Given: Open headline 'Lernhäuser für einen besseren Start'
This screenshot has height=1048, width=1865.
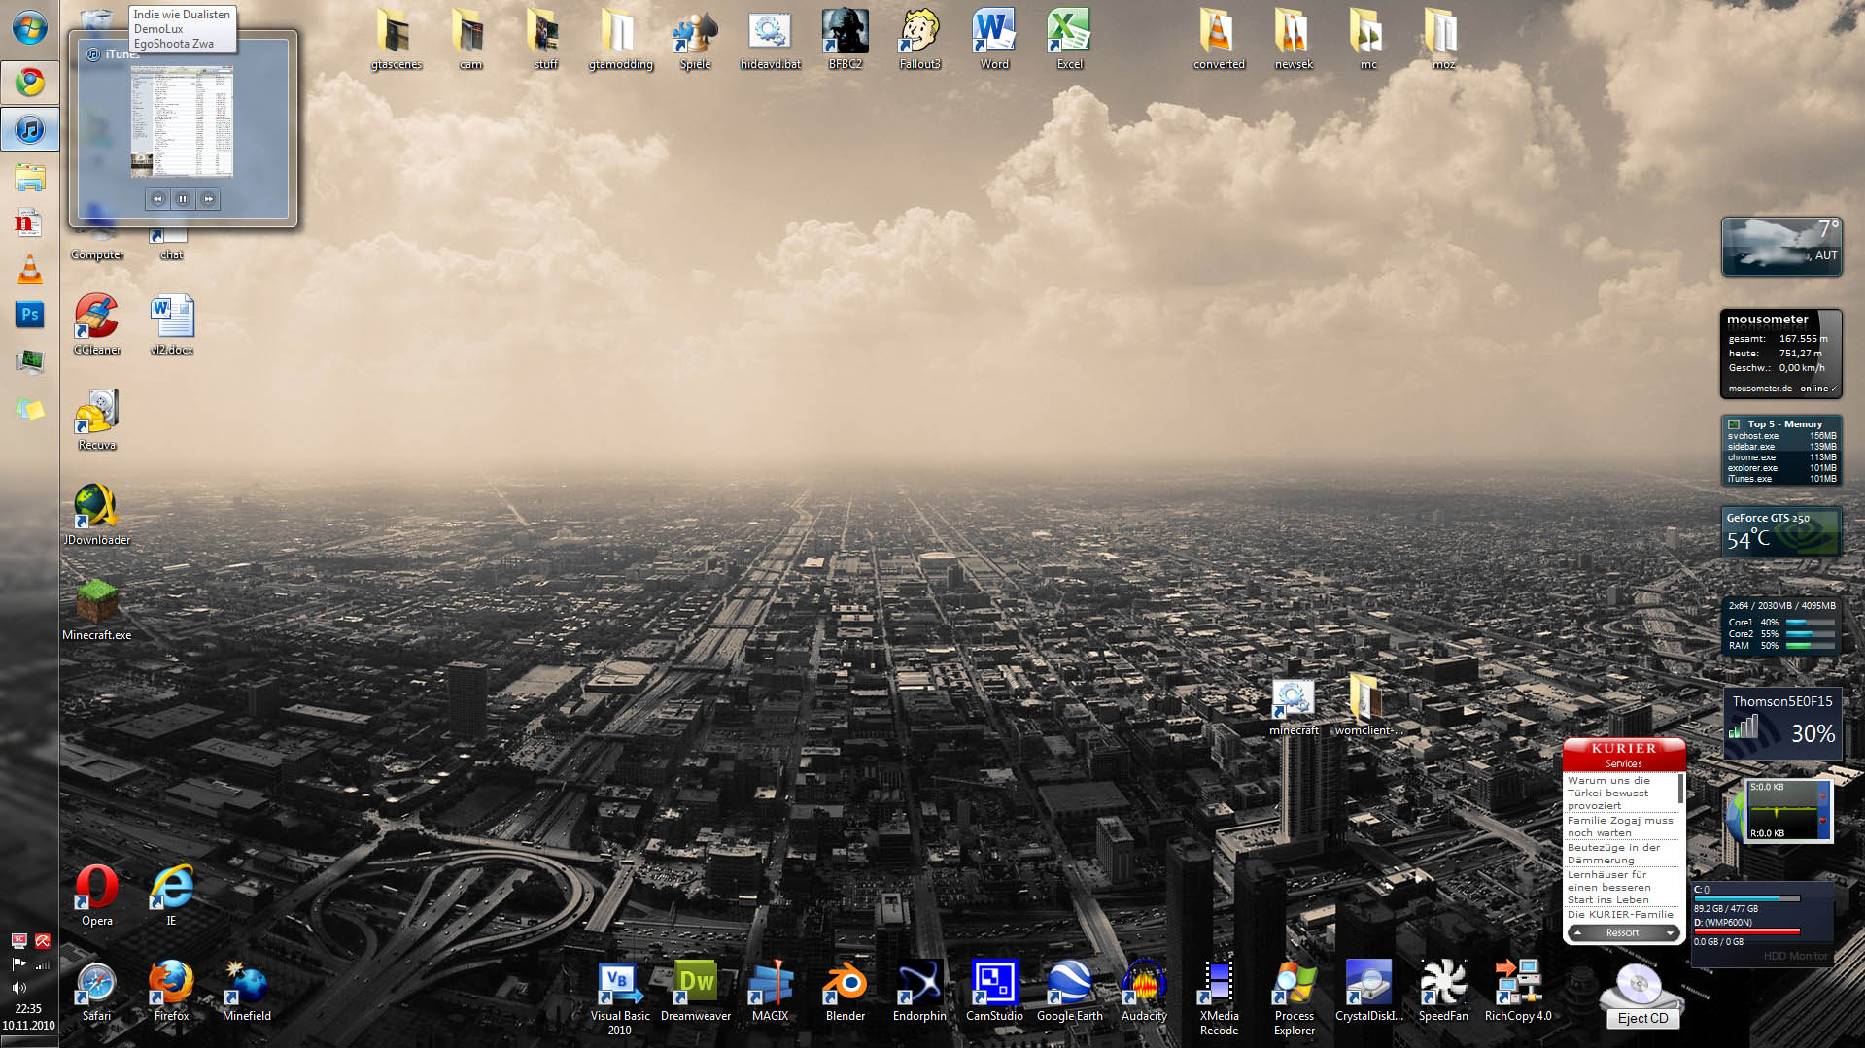Looking at the screenshot, I should (1608, 887).
